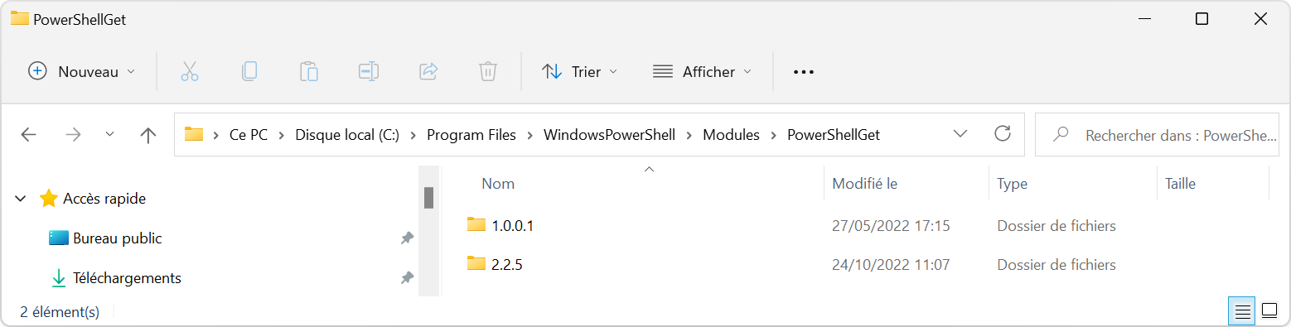Click the Copy icon in toolbar
Viewport: 1291px width, 327px height.
coord(249,72)
